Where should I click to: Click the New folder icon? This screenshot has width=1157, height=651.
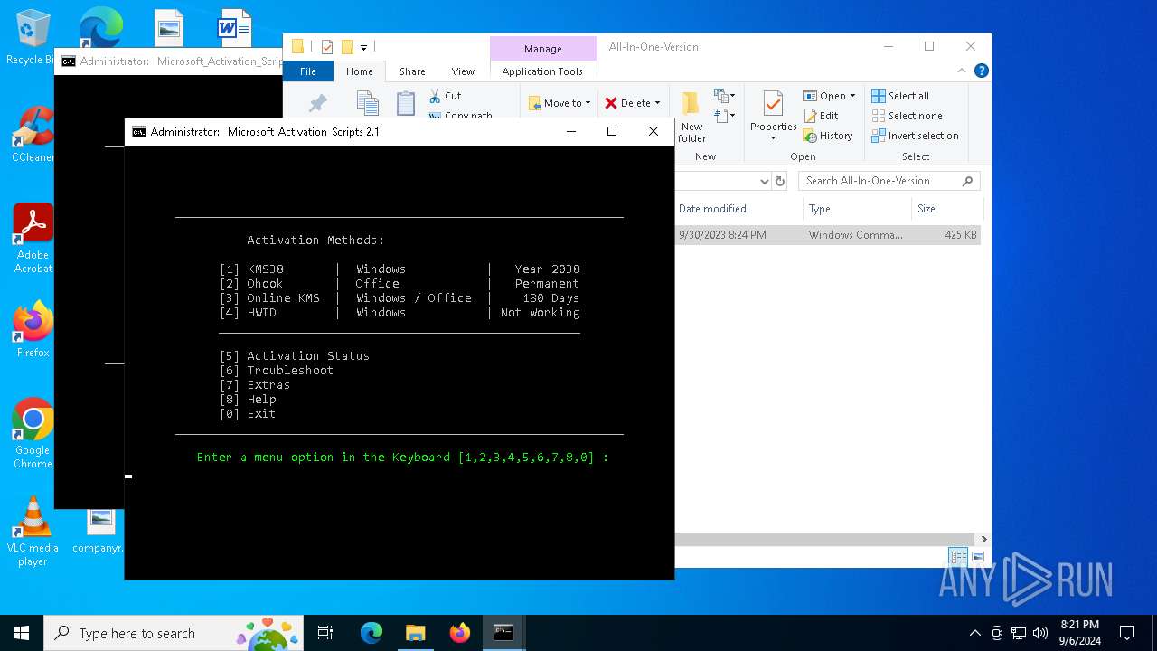pyautogui.click(x=691, y=102)
